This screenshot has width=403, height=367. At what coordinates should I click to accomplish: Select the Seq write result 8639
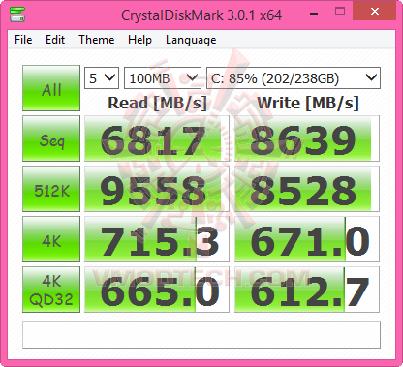coord(307,138)
